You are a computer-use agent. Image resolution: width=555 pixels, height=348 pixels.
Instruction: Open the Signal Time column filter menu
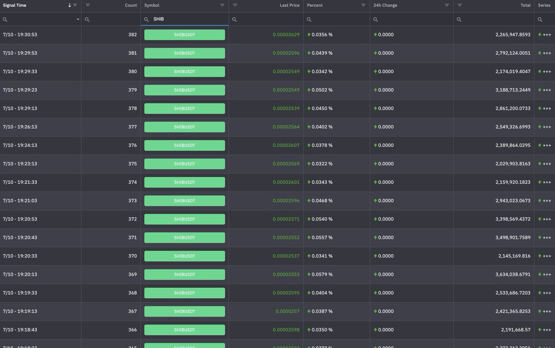75,6
